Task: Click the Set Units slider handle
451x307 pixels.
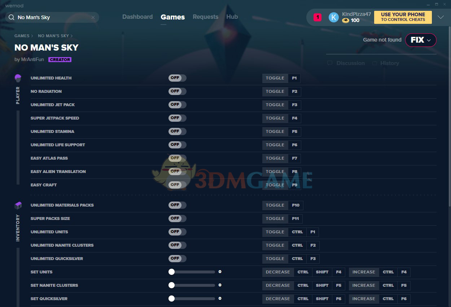Action: coord(172,272)
